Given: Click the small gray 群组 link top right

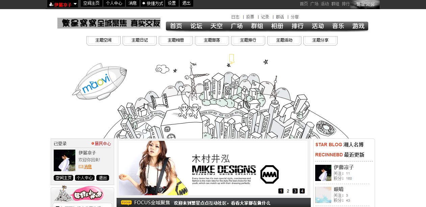Looking at the screenshot, I should coord(335,4).
